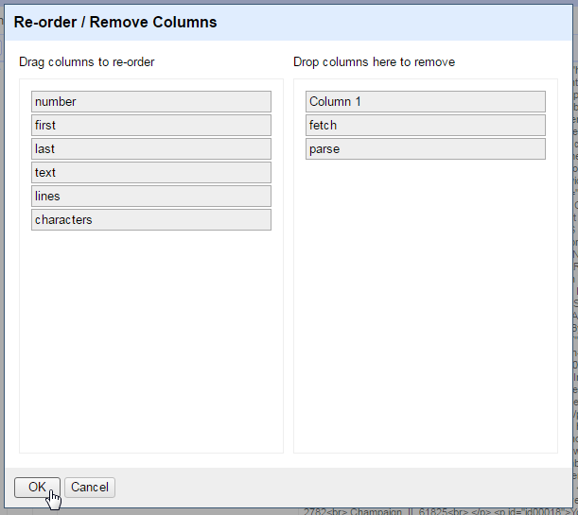Click the 'text' column entry
The image size is (578, 515).
[151, 173]
